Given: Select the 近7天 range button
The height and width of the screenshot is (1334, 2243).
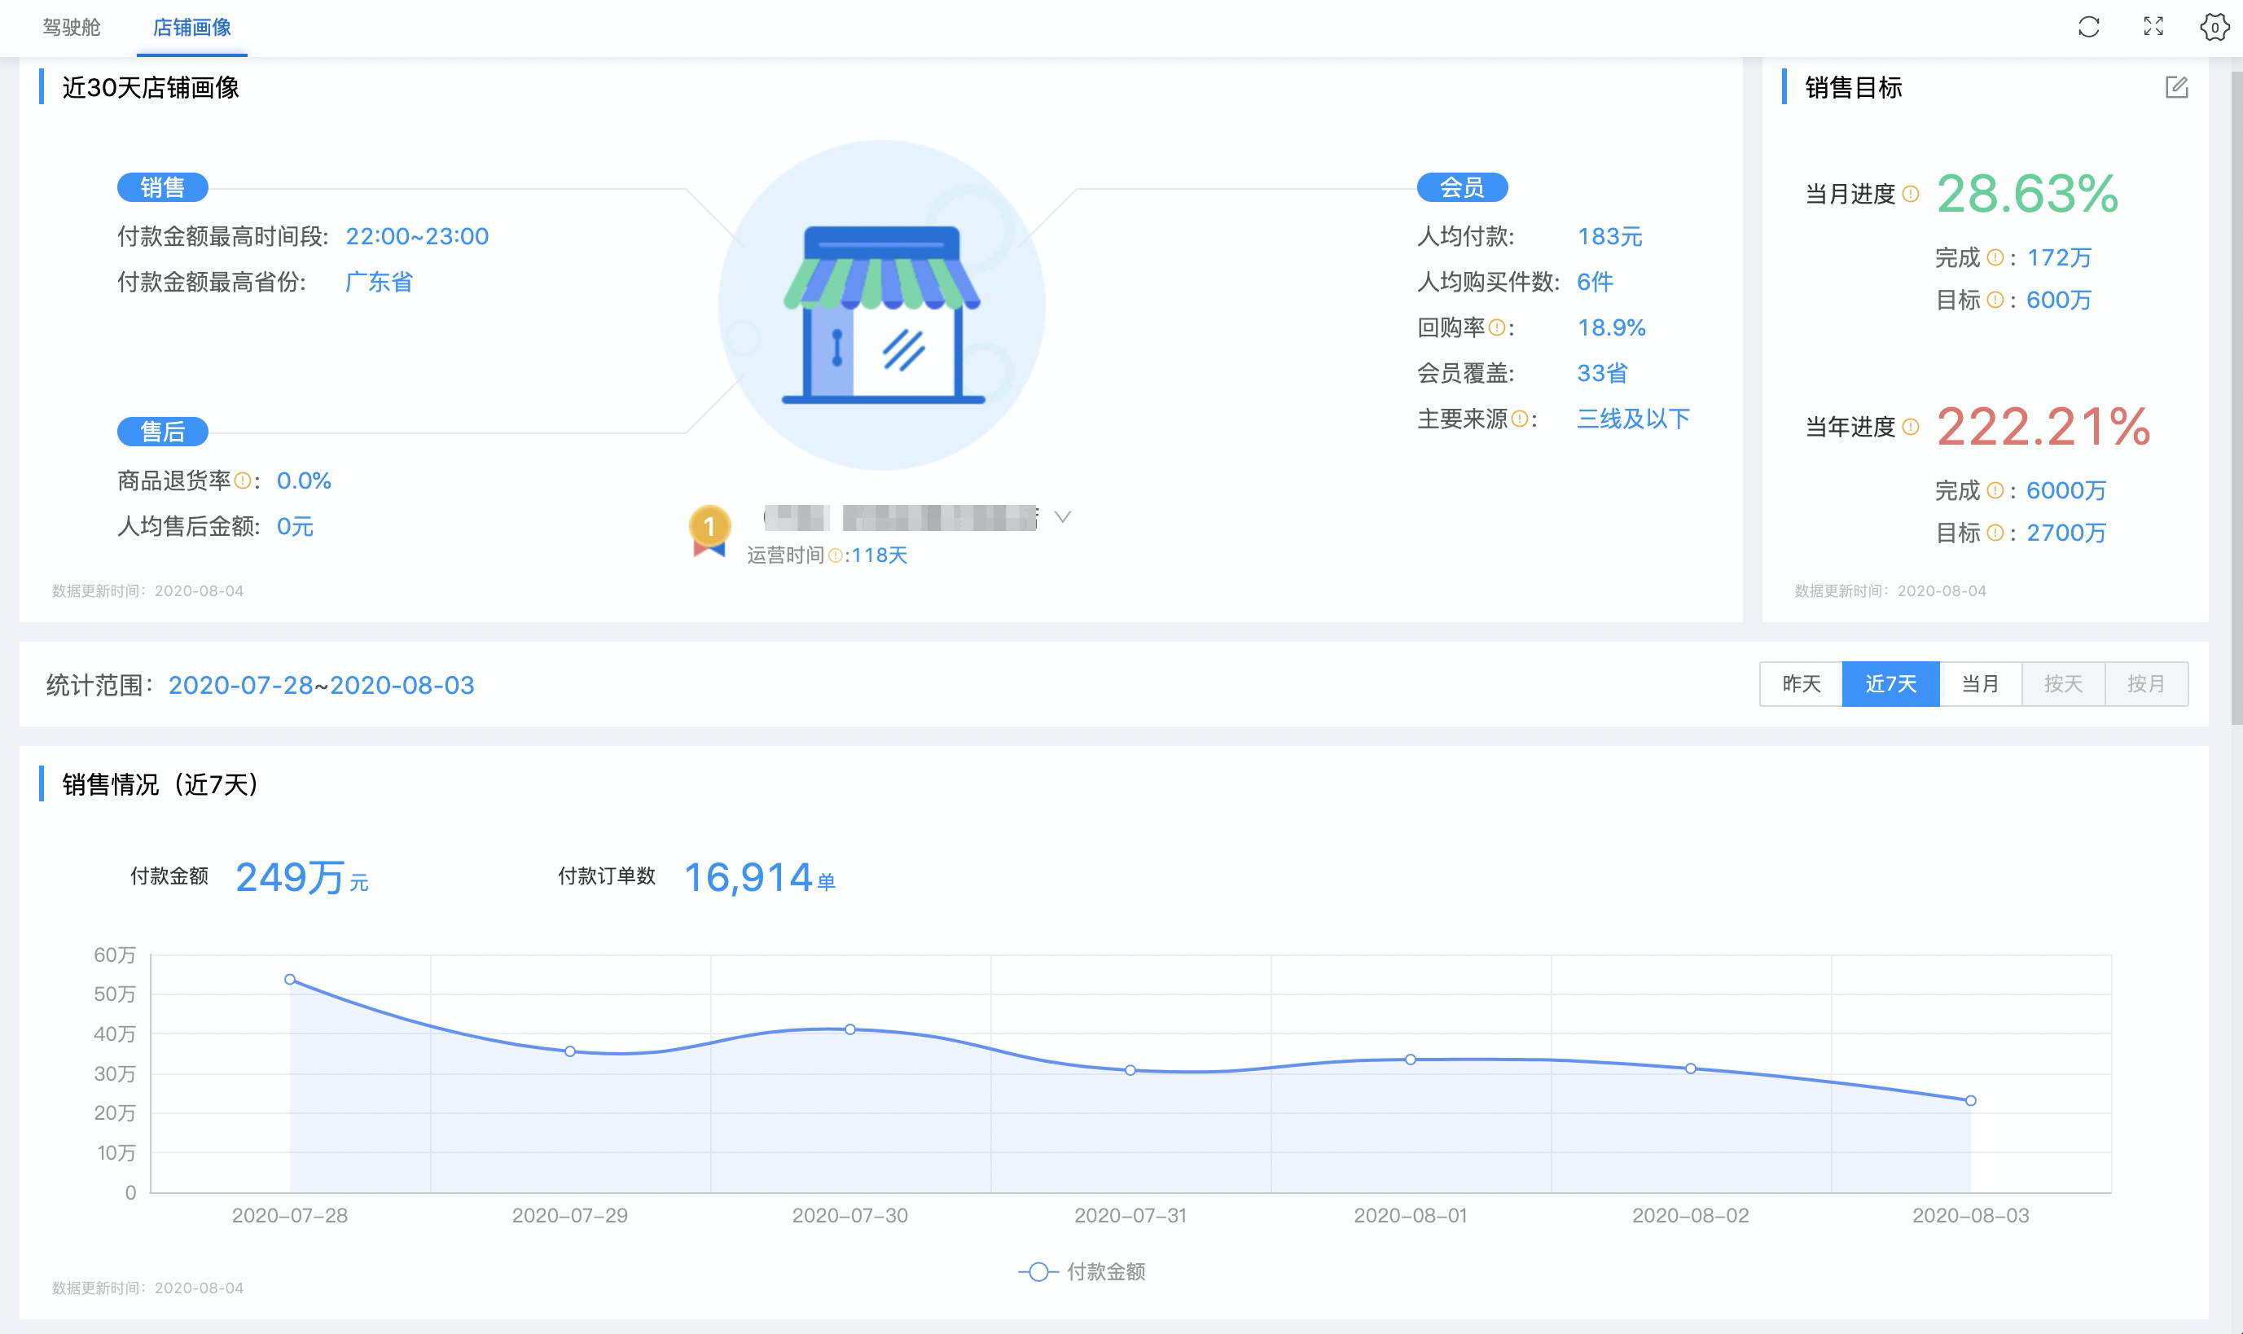Looking at the screenshot, I should [1890, 684].
